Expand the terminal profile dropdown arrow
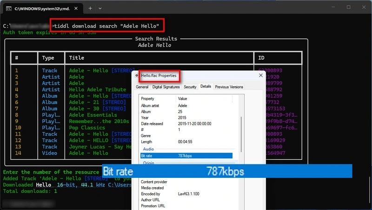Screen dimensions: 372x210 point(100,8)
